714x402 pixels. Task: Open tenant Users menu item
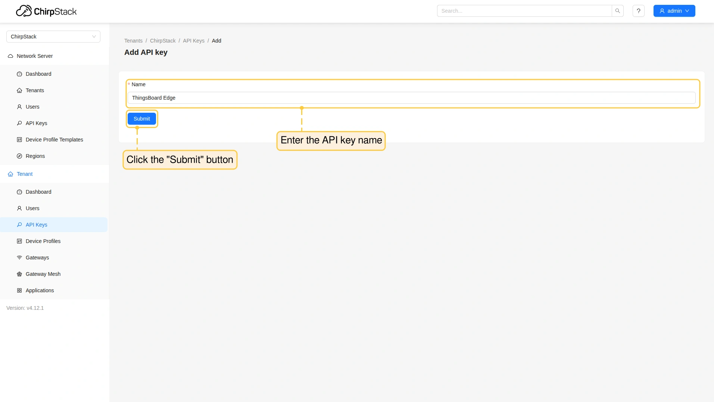click(32, 208)
